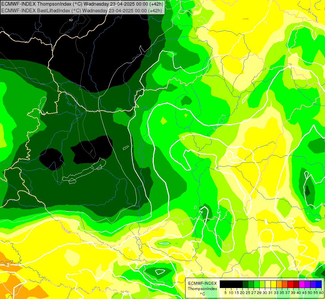The height and width of the screenshot is (299, 325).
Task: Select the bright green 27–29 legend swatch
Action: 257,284
